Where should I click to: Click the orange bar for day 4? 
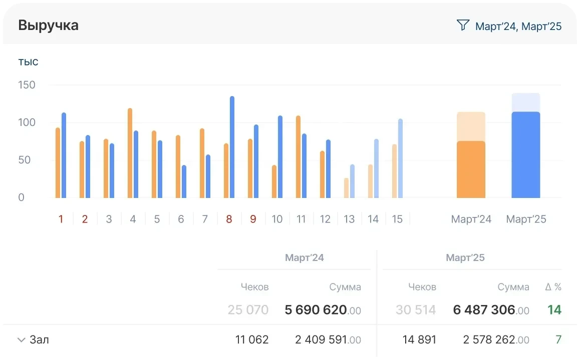tap(130, 153)
